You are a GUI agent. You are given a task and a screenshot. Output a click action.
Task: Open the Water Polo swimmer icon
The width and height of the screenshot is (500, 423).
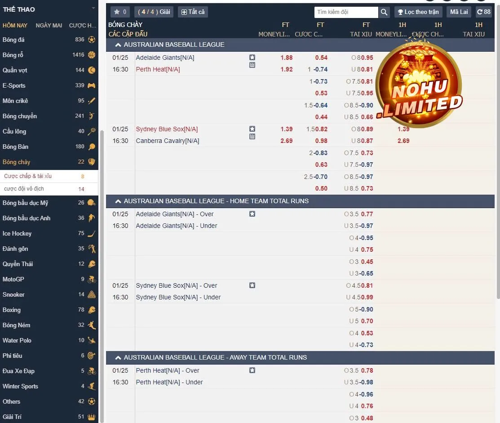[92, 340]
